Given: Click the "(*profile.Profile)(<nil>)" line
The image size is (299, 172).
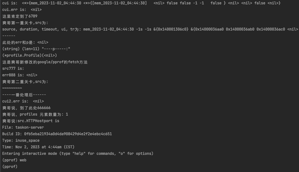Looking at the screenshot, I should pyautogui.click(x=30, y=55).
